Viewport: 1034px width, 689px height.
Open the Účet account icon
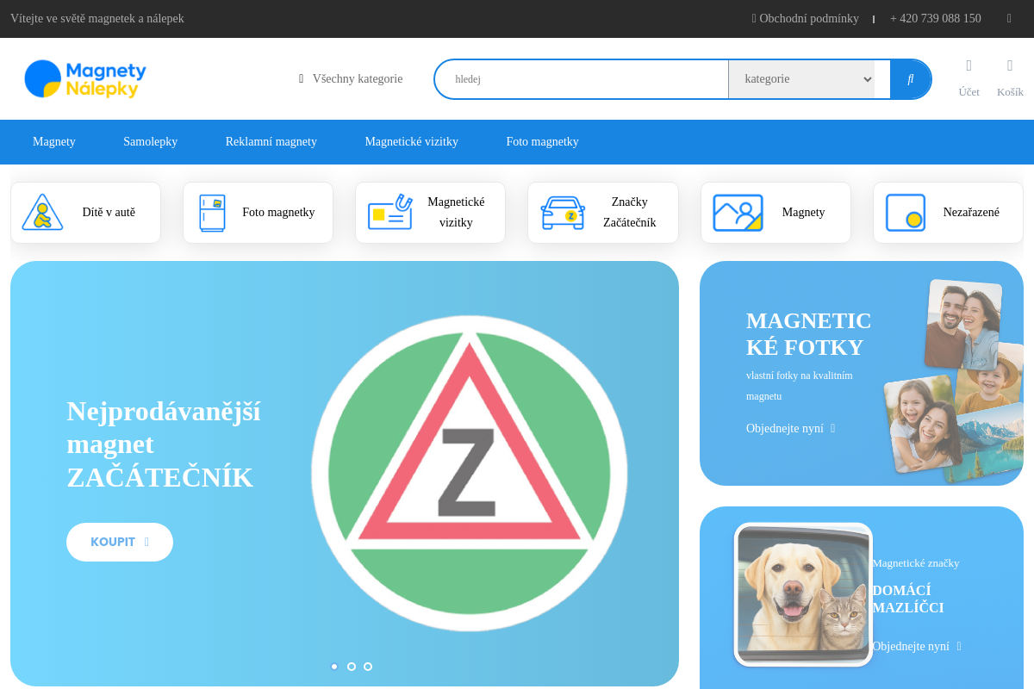pos(969,67)
